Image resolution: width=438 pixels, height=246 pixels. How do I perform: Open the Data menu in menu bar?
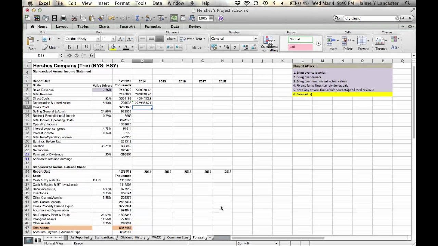click(x=157, y=3)
